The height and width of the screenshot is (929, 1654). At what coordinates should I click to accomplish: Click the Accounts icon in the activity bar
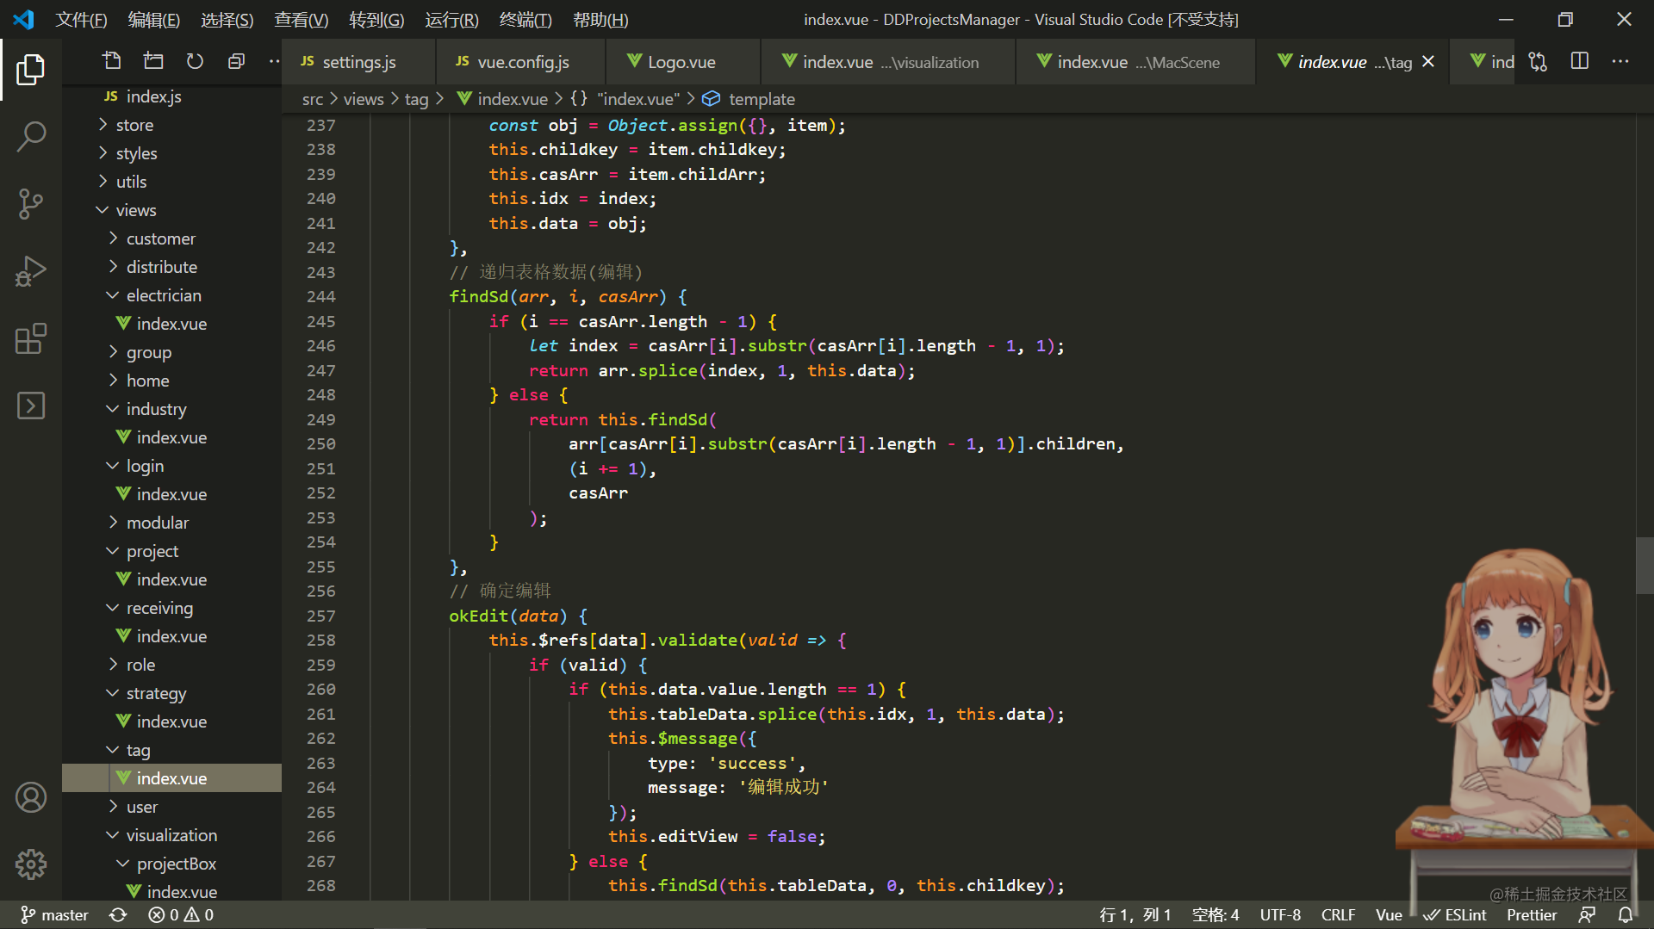tap(31, 797)
